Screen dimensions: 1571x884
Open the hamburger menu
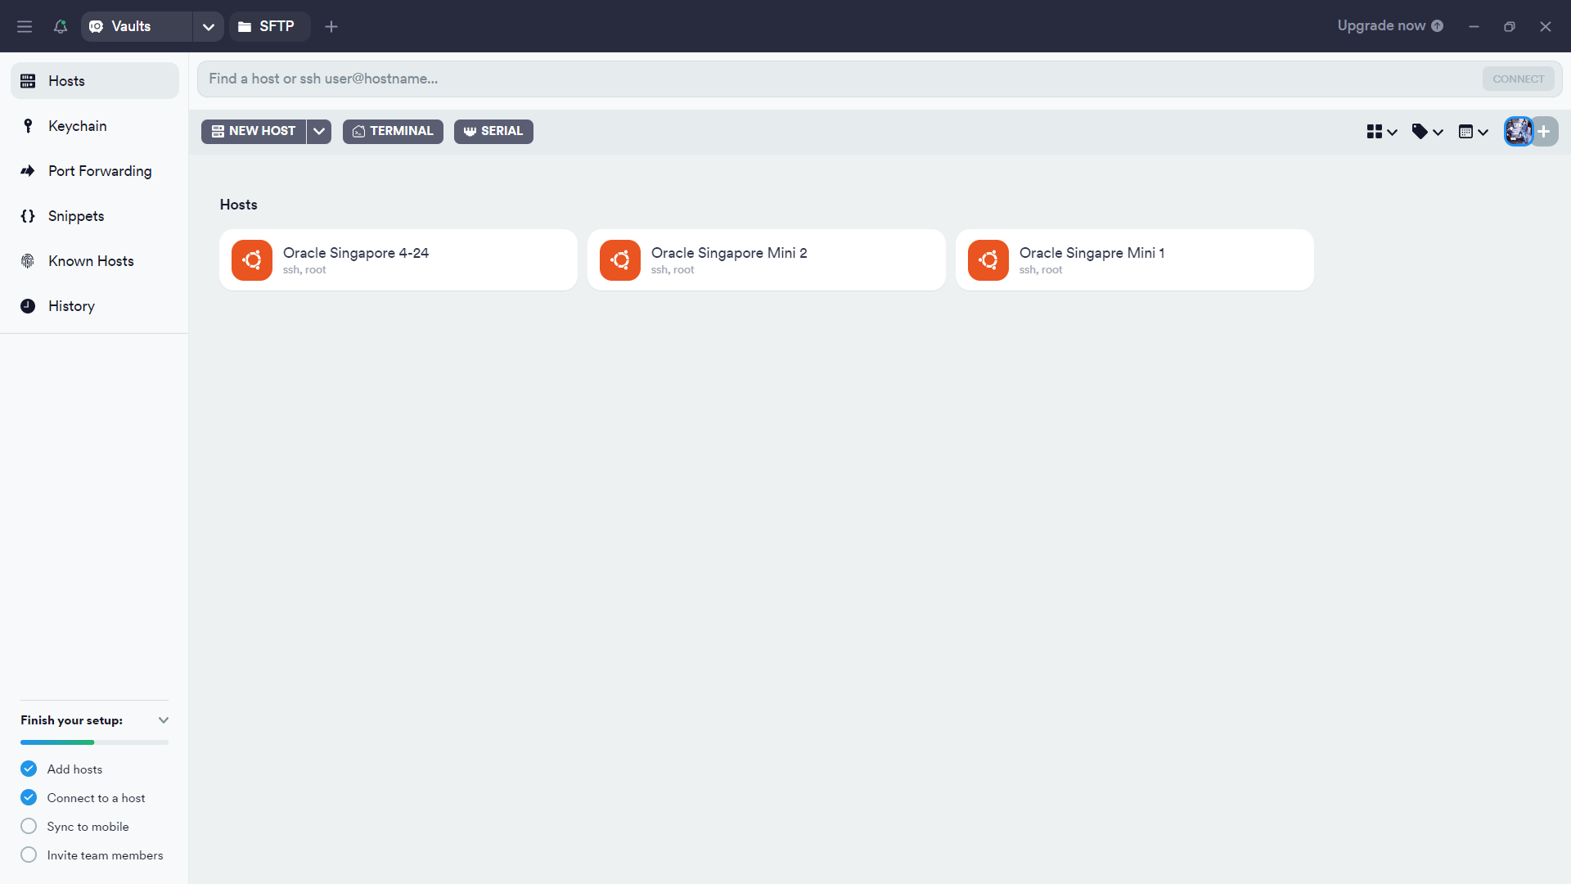25,26
